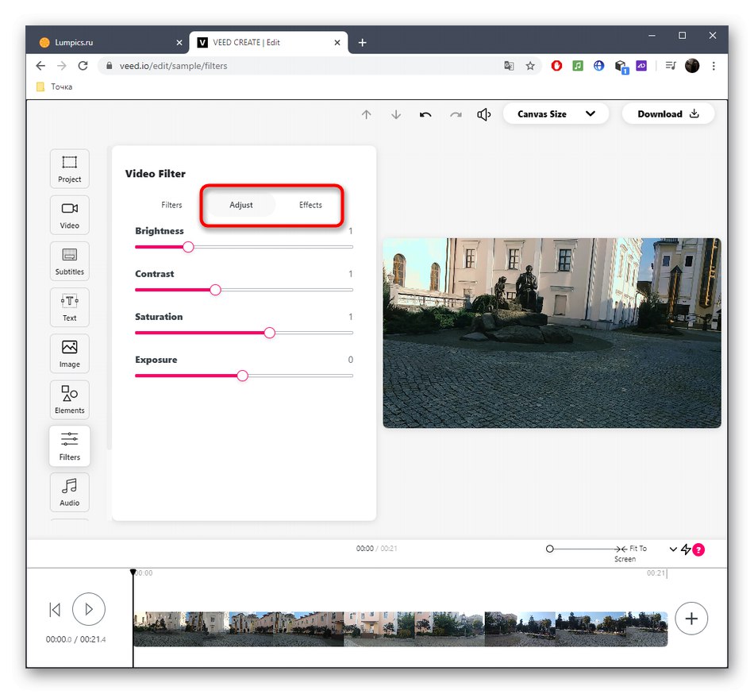This screenshot has width=754, height=694.
Task: Click the Download button
Action: tap(668, 114)
